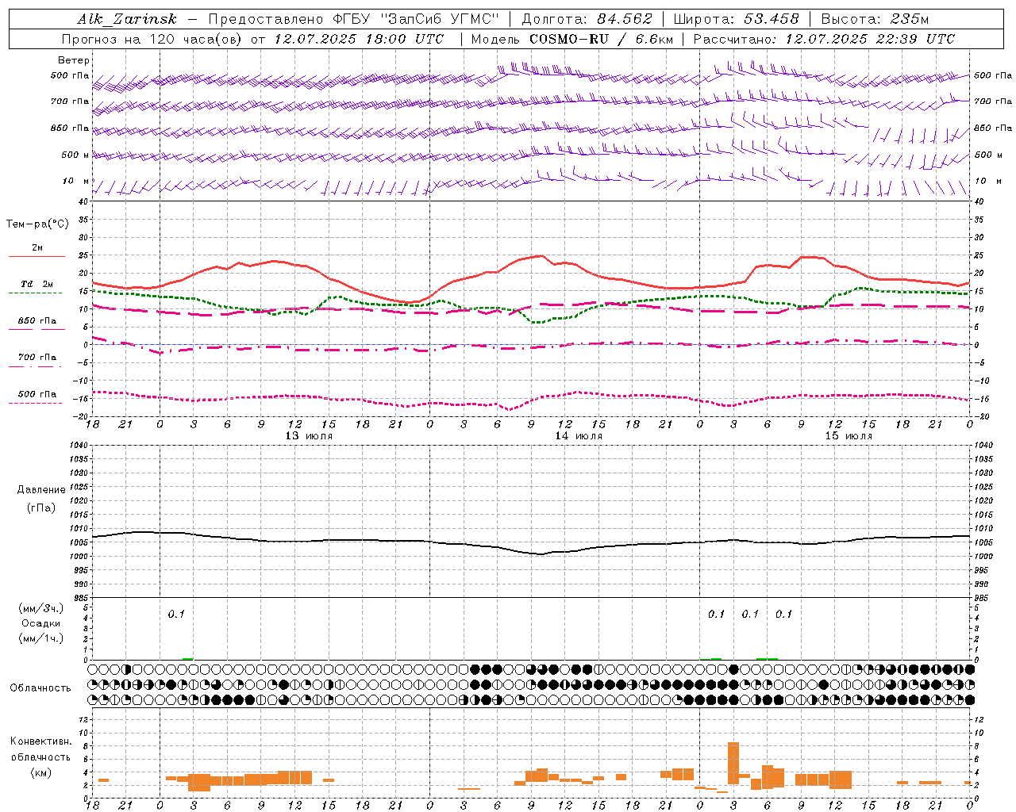Image resolution: width=1016 pixels, height=812 pixels.
Task: Click the solid red 2м legend line
Action: click(x=37, y=256)
